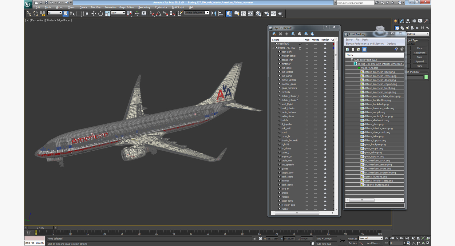Click the time slider 0 / 100 handle
This screenshot has height=246, width=455.
point(41,228)
